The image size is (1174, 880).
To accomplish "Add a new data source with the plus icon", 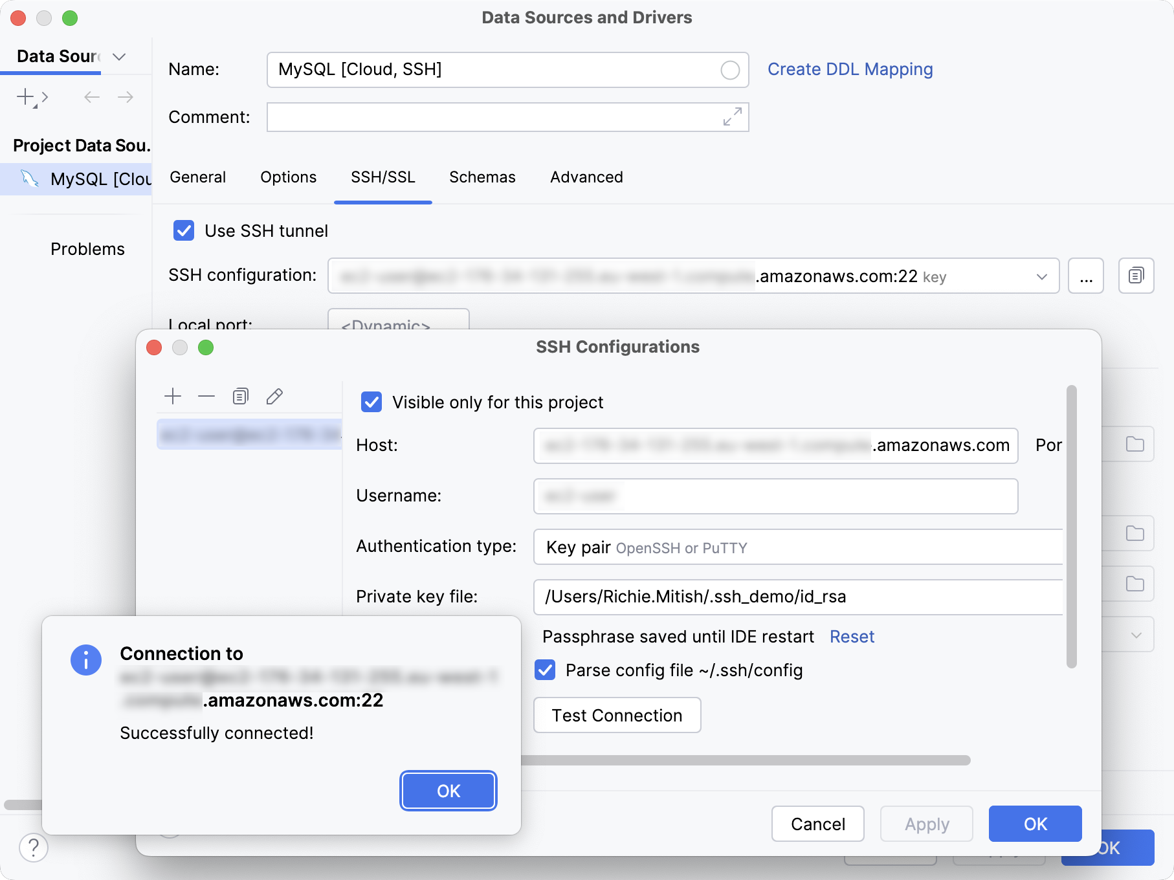I will 26,97.
